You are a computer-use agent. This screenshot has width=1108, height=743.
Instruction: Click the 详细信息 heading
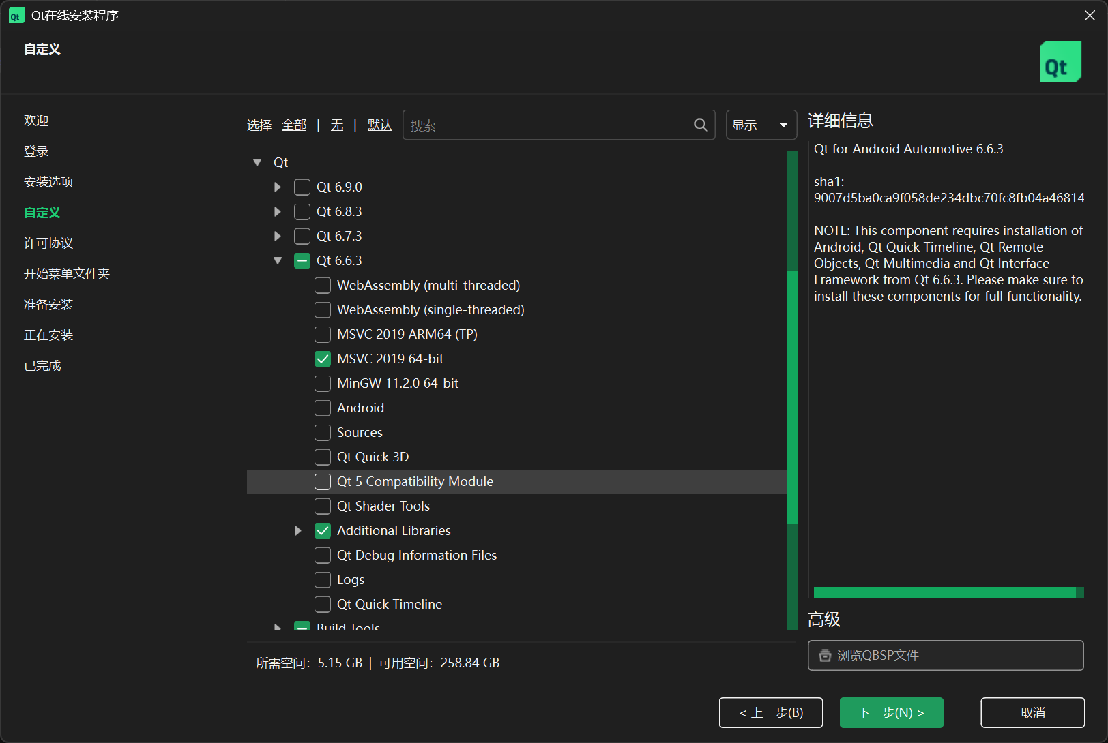[x=841, y=121]
